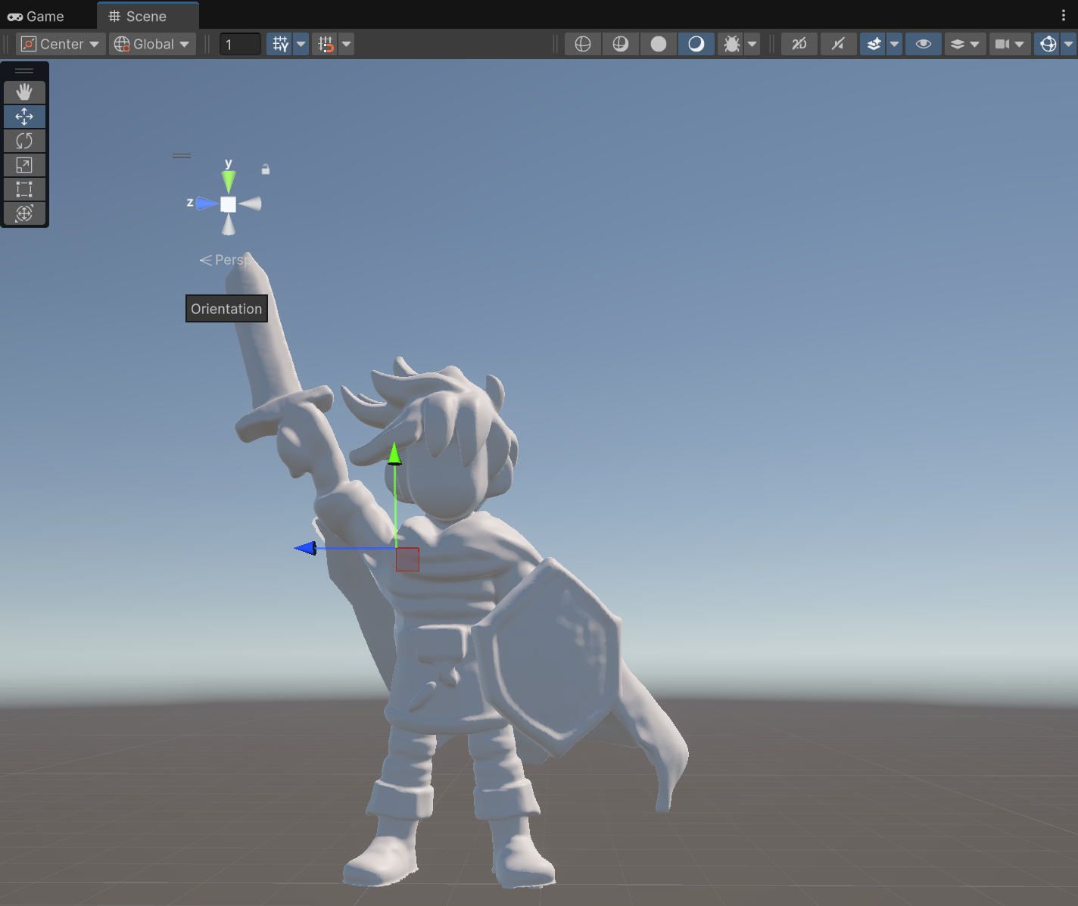Select the Rect Transform tool

(x=24, y=188)
